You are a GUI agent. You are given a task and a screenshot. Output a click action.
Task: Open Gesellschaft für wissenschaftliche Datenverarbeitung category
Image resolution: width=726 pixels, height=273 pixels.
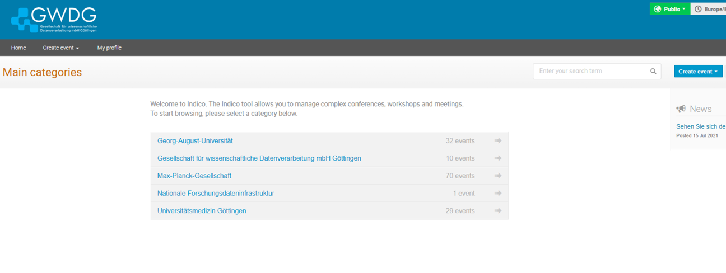coord(259,158)
